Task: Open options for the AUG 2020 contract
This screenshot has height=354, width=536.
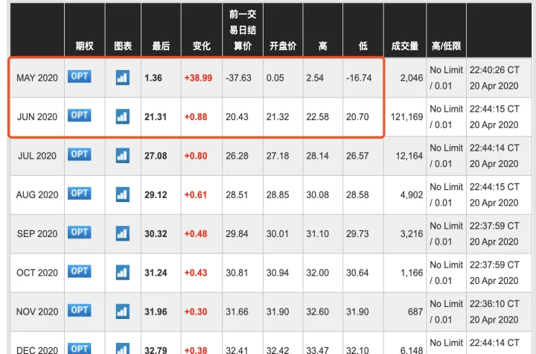Action: point(80,193)
